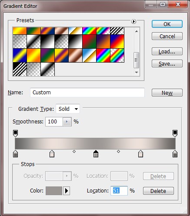Click the right opacity stop above gradient bar
Screen dimensions: 190x216
(x=175, y=133)
